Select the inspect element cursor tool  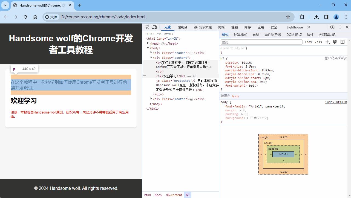tap(147, 27)
